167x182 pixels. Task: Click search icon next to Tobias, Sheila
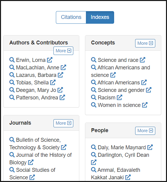pos(12,82)
